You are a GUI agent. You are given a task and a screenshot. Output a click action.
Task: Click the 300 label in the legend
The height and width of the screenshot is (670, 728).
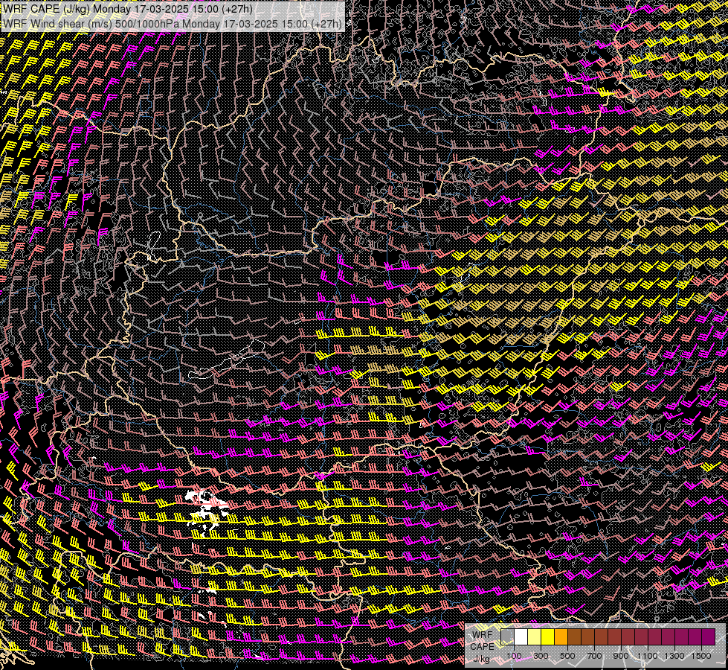click(x=541, y=656)
